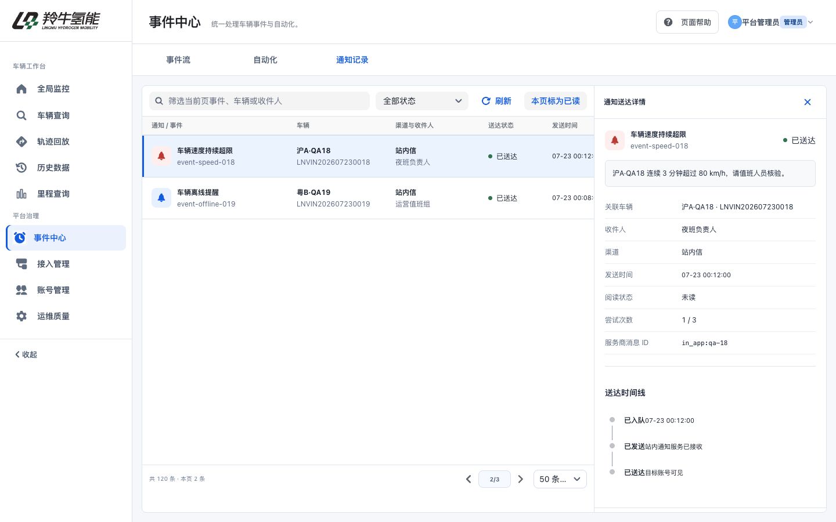Go to previous page of notifications
This screenshot has height=522, width=836.
pyautogui.click(x=469, y=479)
